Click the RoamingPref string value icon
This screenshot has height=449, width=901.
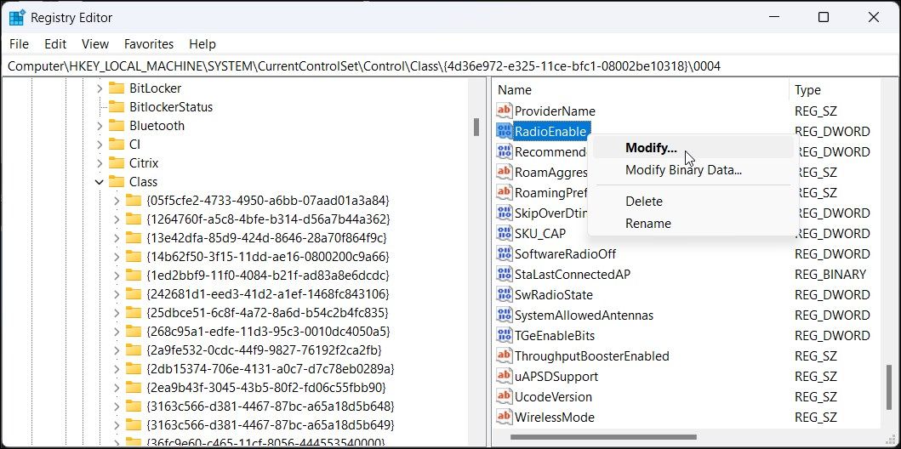(504, 192)
